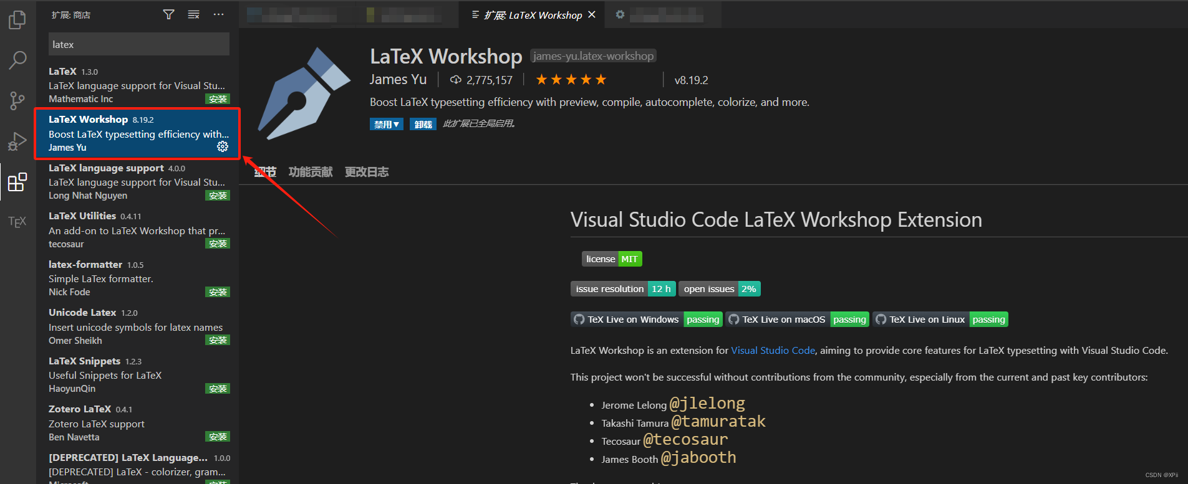Open the extensions more actions ellipsis
This screenshot has height=484, width=1188.
click(218, 14)
